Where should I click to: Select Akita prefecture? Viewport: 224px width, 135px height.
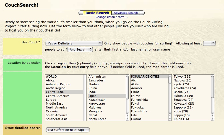(150, 84)
